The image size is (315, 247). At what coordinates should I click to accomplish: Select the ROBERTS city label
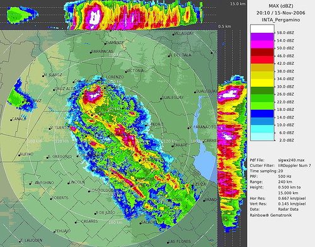coord(60,198)
